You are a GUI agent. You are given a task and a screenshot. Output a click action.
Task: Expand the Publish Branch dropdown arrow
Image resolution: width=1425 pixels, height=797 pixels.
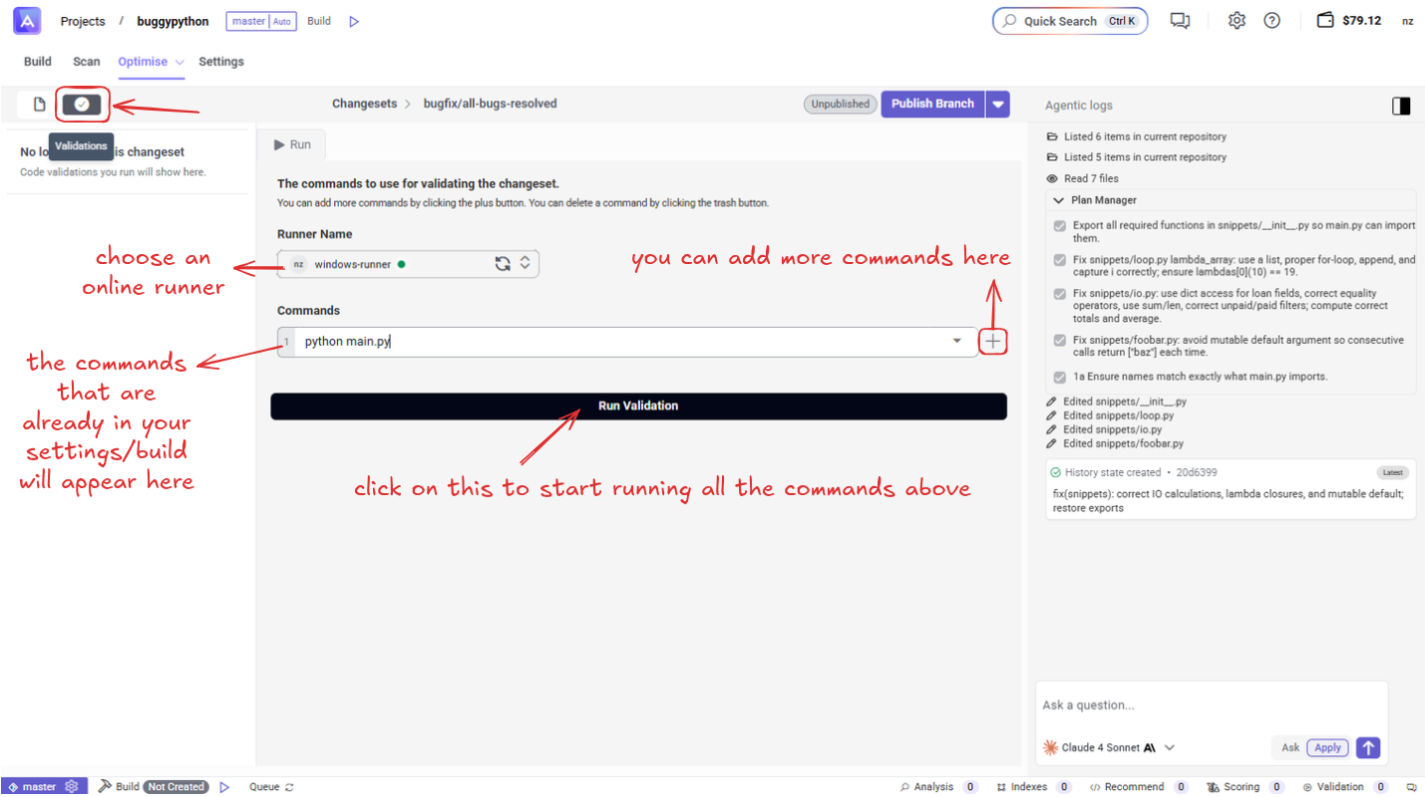997,104
